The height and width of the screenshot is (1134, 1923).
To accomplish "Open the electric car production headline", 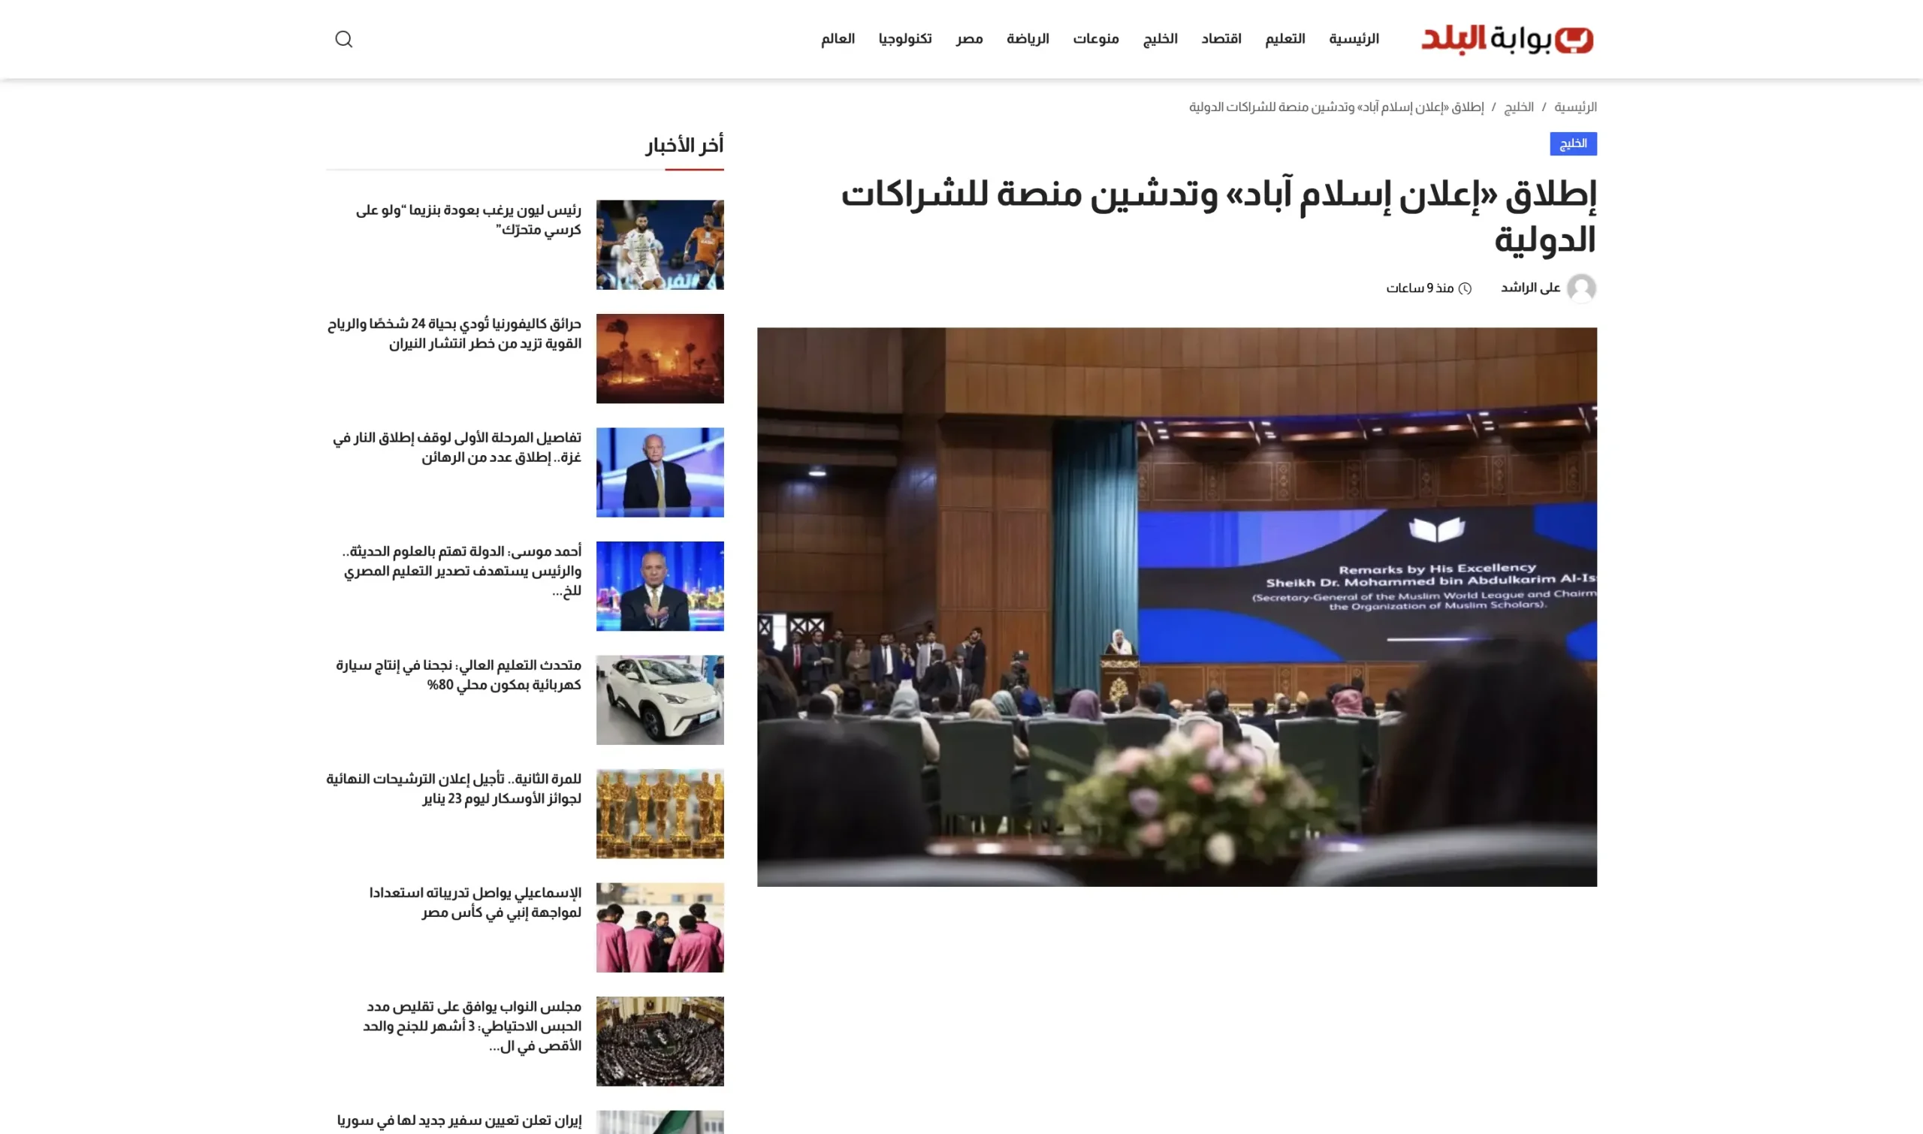I will 458,675.
